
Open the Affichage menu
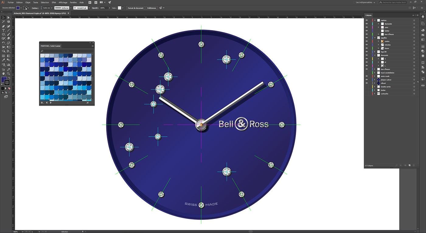pyautogui.click(x=63, y=2)
